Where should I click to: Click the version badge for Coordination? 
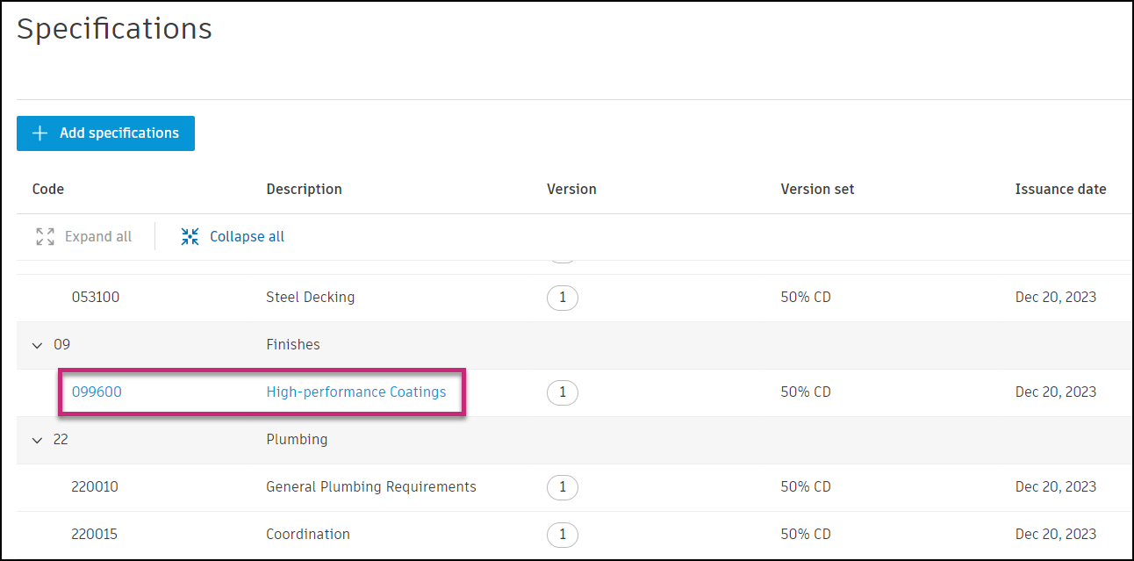pos(562,535)
